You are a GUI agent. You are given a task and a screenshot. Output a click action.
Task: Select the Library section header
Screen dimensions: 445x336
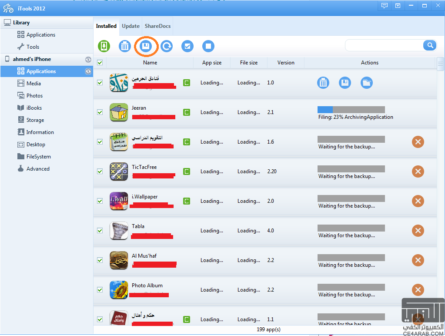[47, 23]
